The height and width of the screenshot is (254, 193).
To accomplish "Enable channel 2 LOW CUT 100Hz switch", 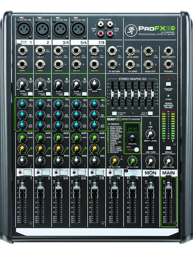I will click(x=48, y=94).
